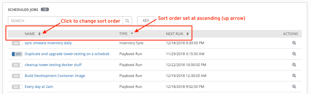Viewport: 310px width, 94px height.
Task: Click the ACTIONS column header
Action: (290, 34)
